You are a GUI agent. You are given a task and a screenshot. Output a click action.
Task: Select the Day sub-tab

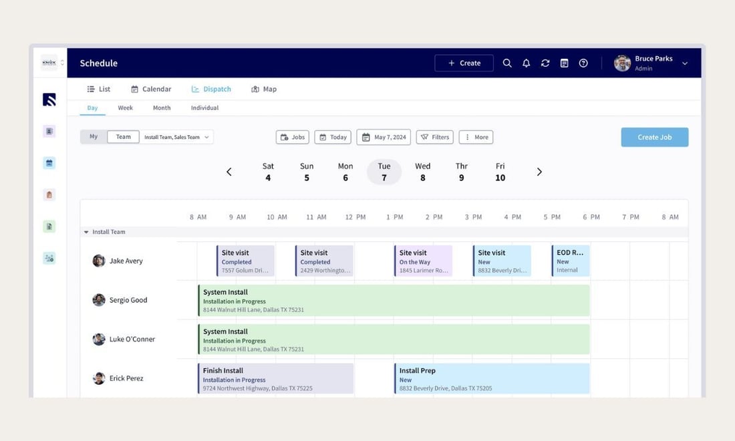pyautogui.click(x=92, y=108)
